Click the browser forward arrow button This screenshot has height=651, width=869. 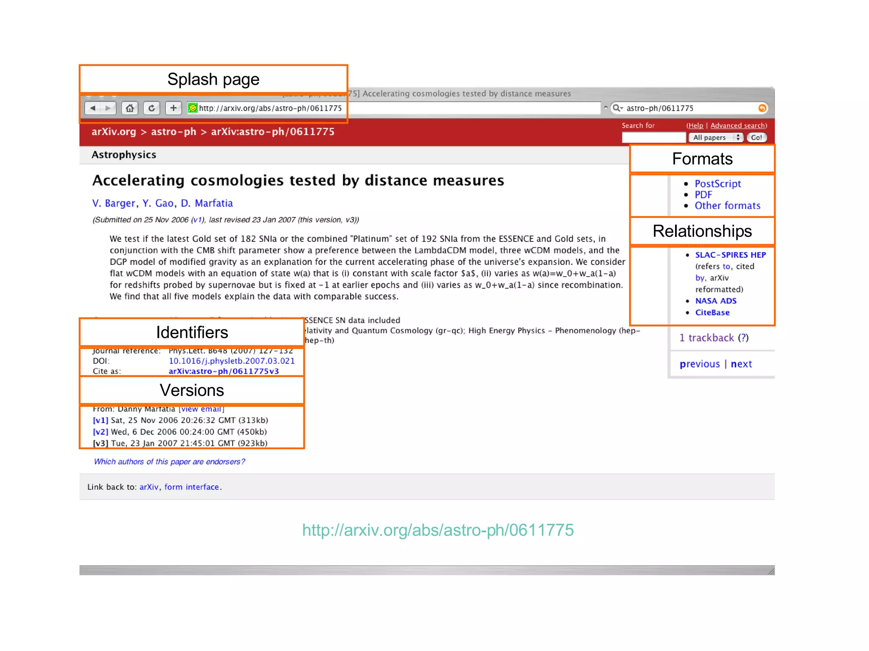point(108,108)
